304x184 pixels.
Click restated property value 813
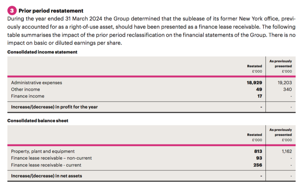pyautogui.click(x=258, y=151)
